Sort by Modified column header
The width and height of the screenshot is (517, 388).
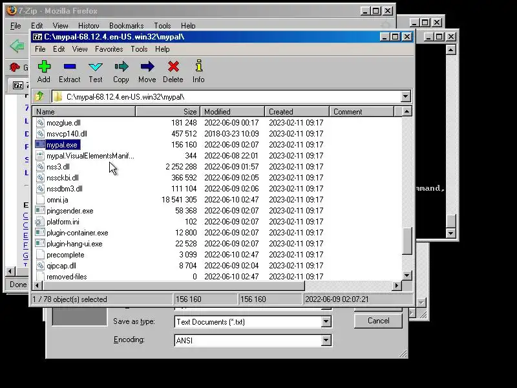(x=233, y=111)
